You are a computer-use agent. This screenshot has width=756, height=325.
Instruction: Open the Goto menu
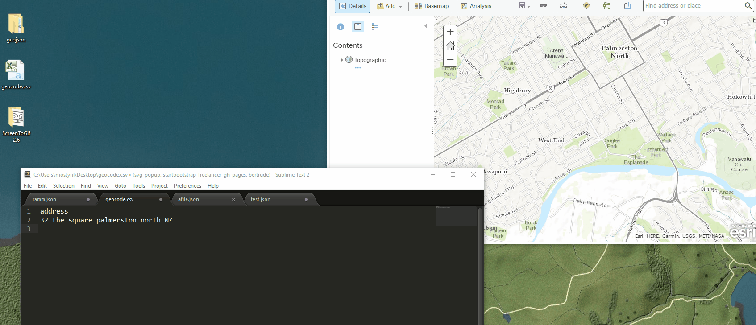[x=120, y=186]
